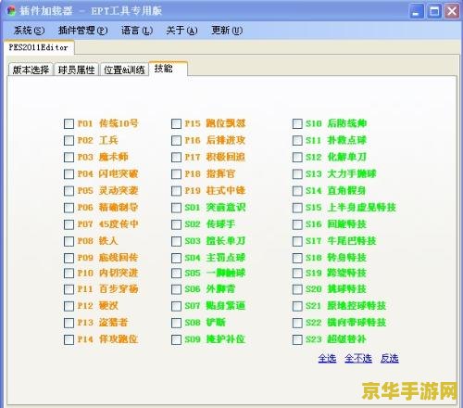Tick the S12 化解单刀 checkbox
The image size is (463, 408).
coord(297,157)
